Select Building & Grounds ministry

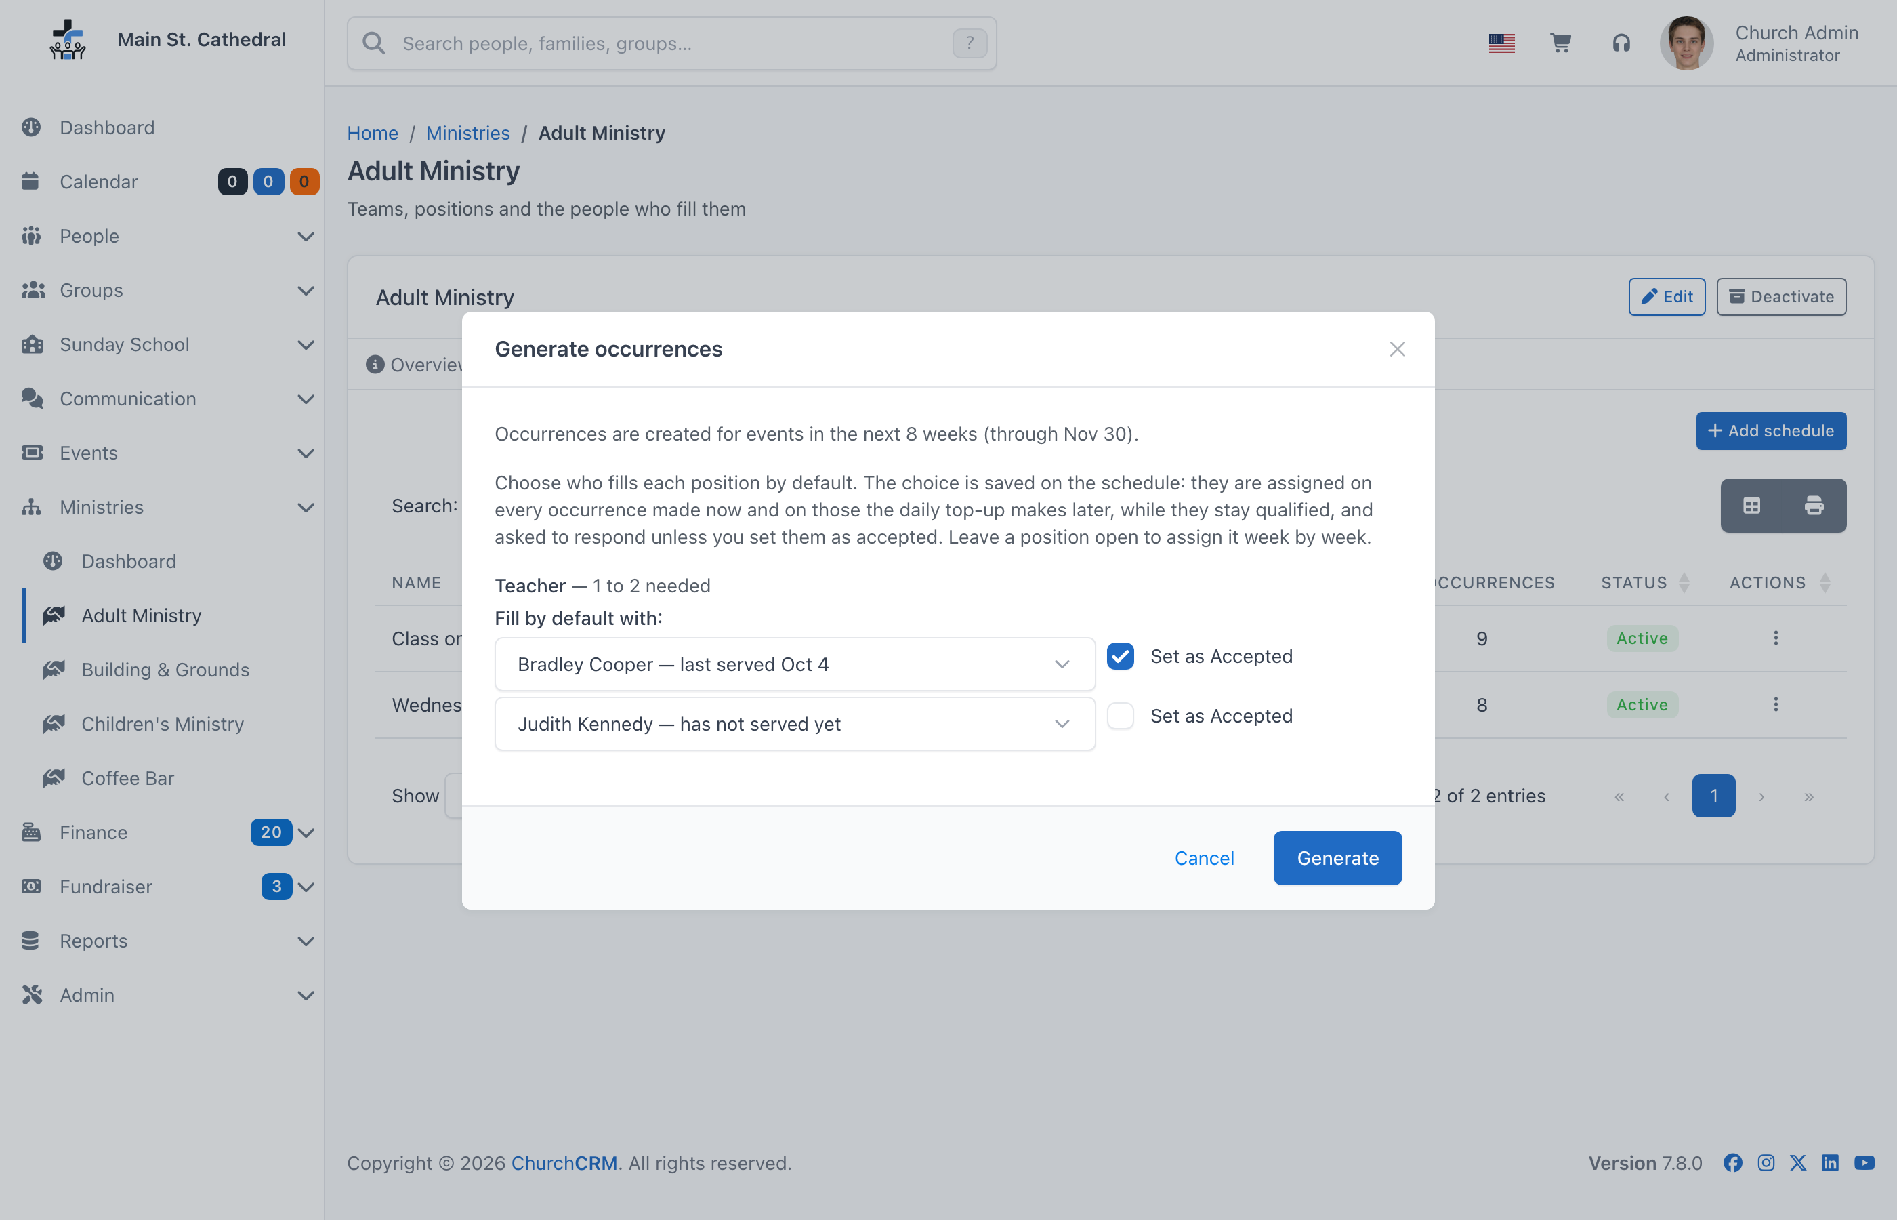pos(165,670)
